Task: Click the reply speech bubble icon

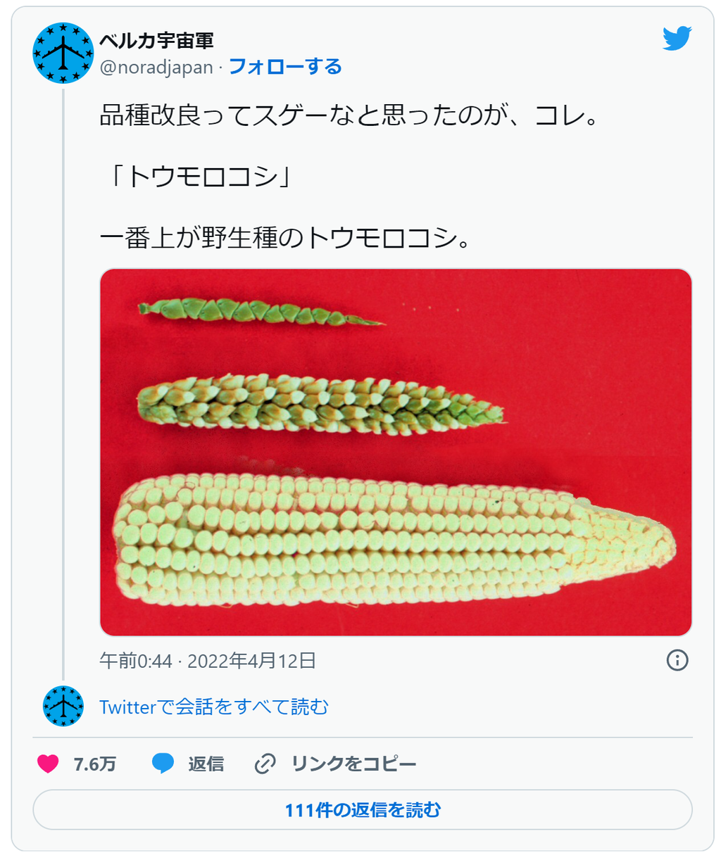Action: [x=163, y=764]
